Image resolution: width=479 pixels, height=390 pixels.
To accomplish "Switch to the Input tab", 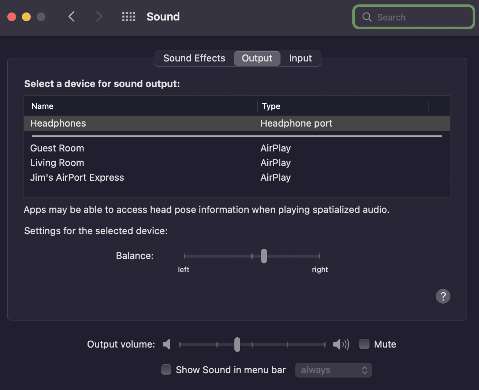I will [300, 59].
